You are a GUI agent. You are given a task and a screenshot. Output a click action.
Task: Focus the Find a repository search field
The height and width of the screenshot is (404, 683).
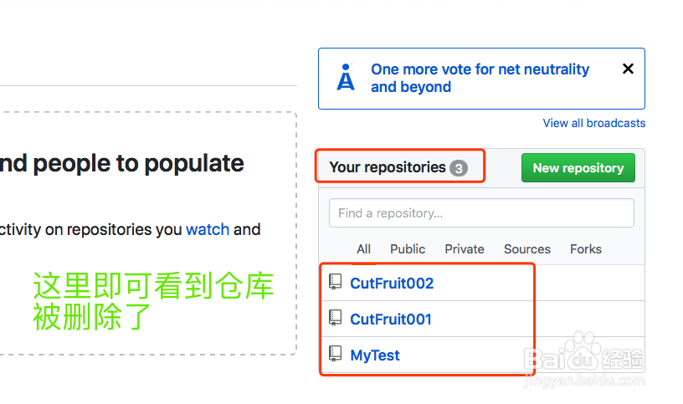coord(481,213)
